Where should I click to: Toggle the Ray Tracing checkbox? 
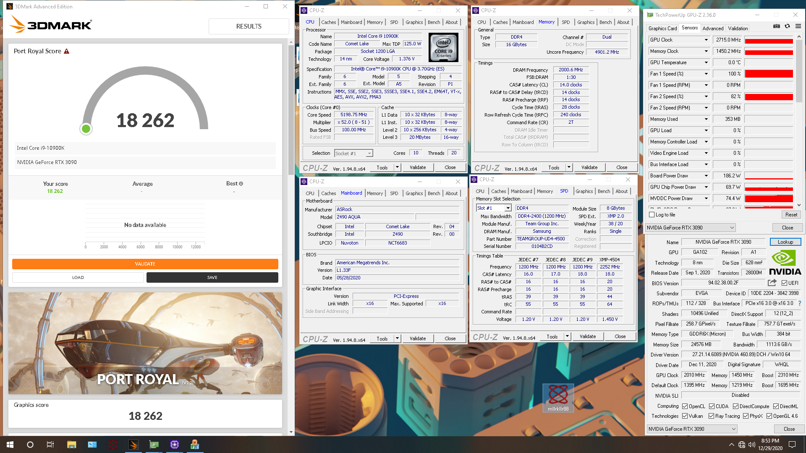pos(711,416)
